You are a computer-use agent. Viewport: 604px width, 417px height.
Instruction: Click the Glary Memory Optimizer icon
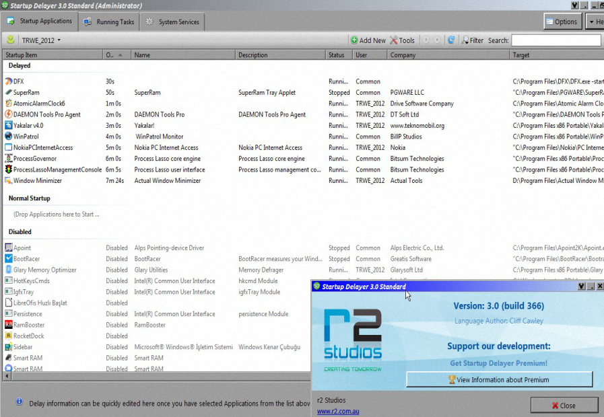[x=9, y=270]
